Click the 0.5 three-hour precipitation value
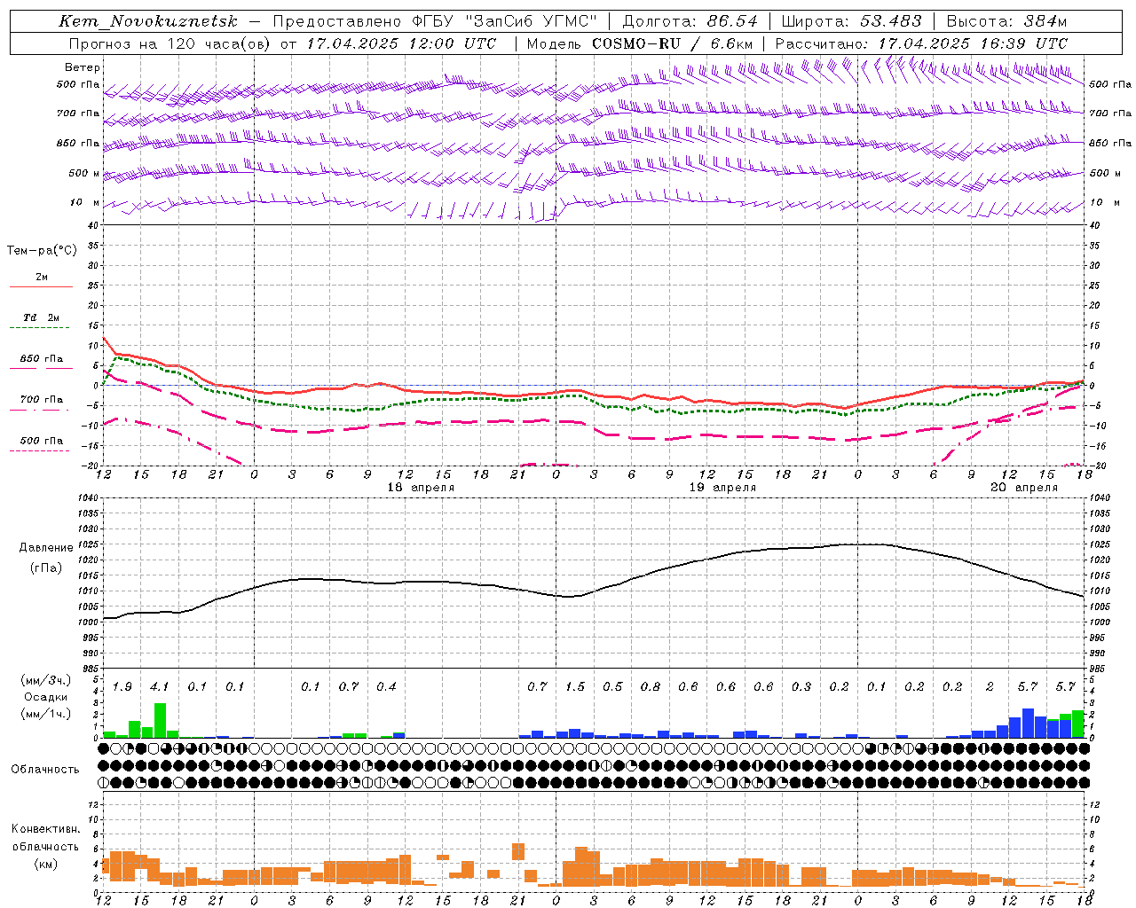The image size is (1136, 908). point(612,686)
